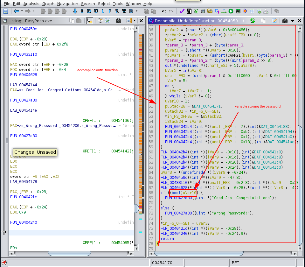Open the Navigation menu
This screenshot has width=305, height=267.
[x=67, y=4]
